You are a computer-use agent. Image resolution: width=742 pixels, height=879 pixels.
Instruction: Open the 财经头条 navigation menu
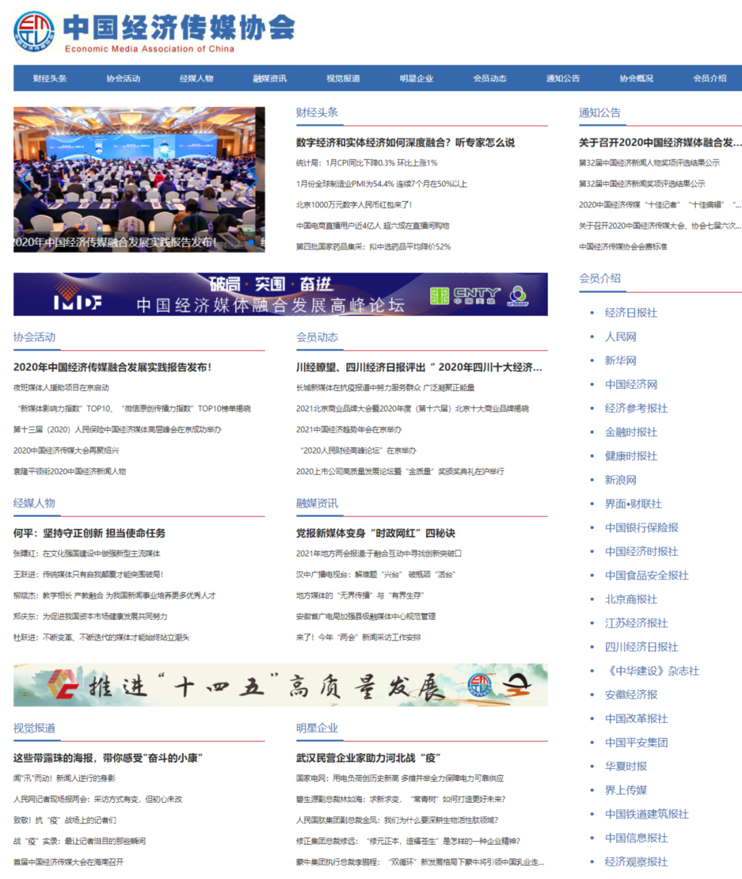[x=51, y=78]
